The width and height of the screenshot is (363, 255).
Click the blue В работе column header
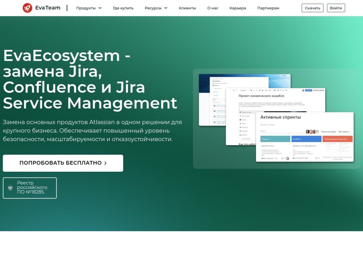[306, 139]
